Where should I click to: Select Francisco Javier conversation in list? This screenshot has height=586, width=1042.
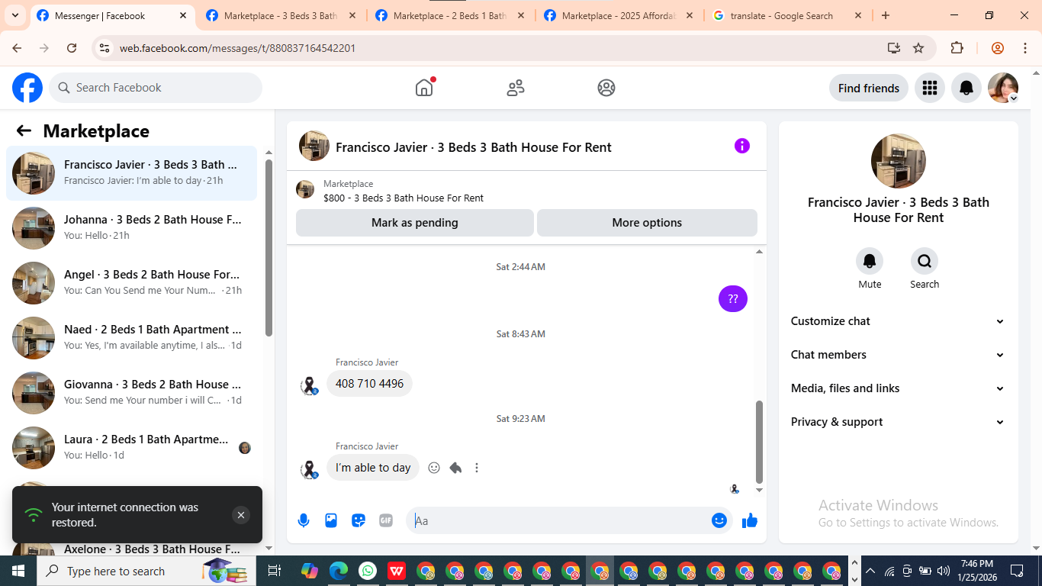tap(131, 173)
